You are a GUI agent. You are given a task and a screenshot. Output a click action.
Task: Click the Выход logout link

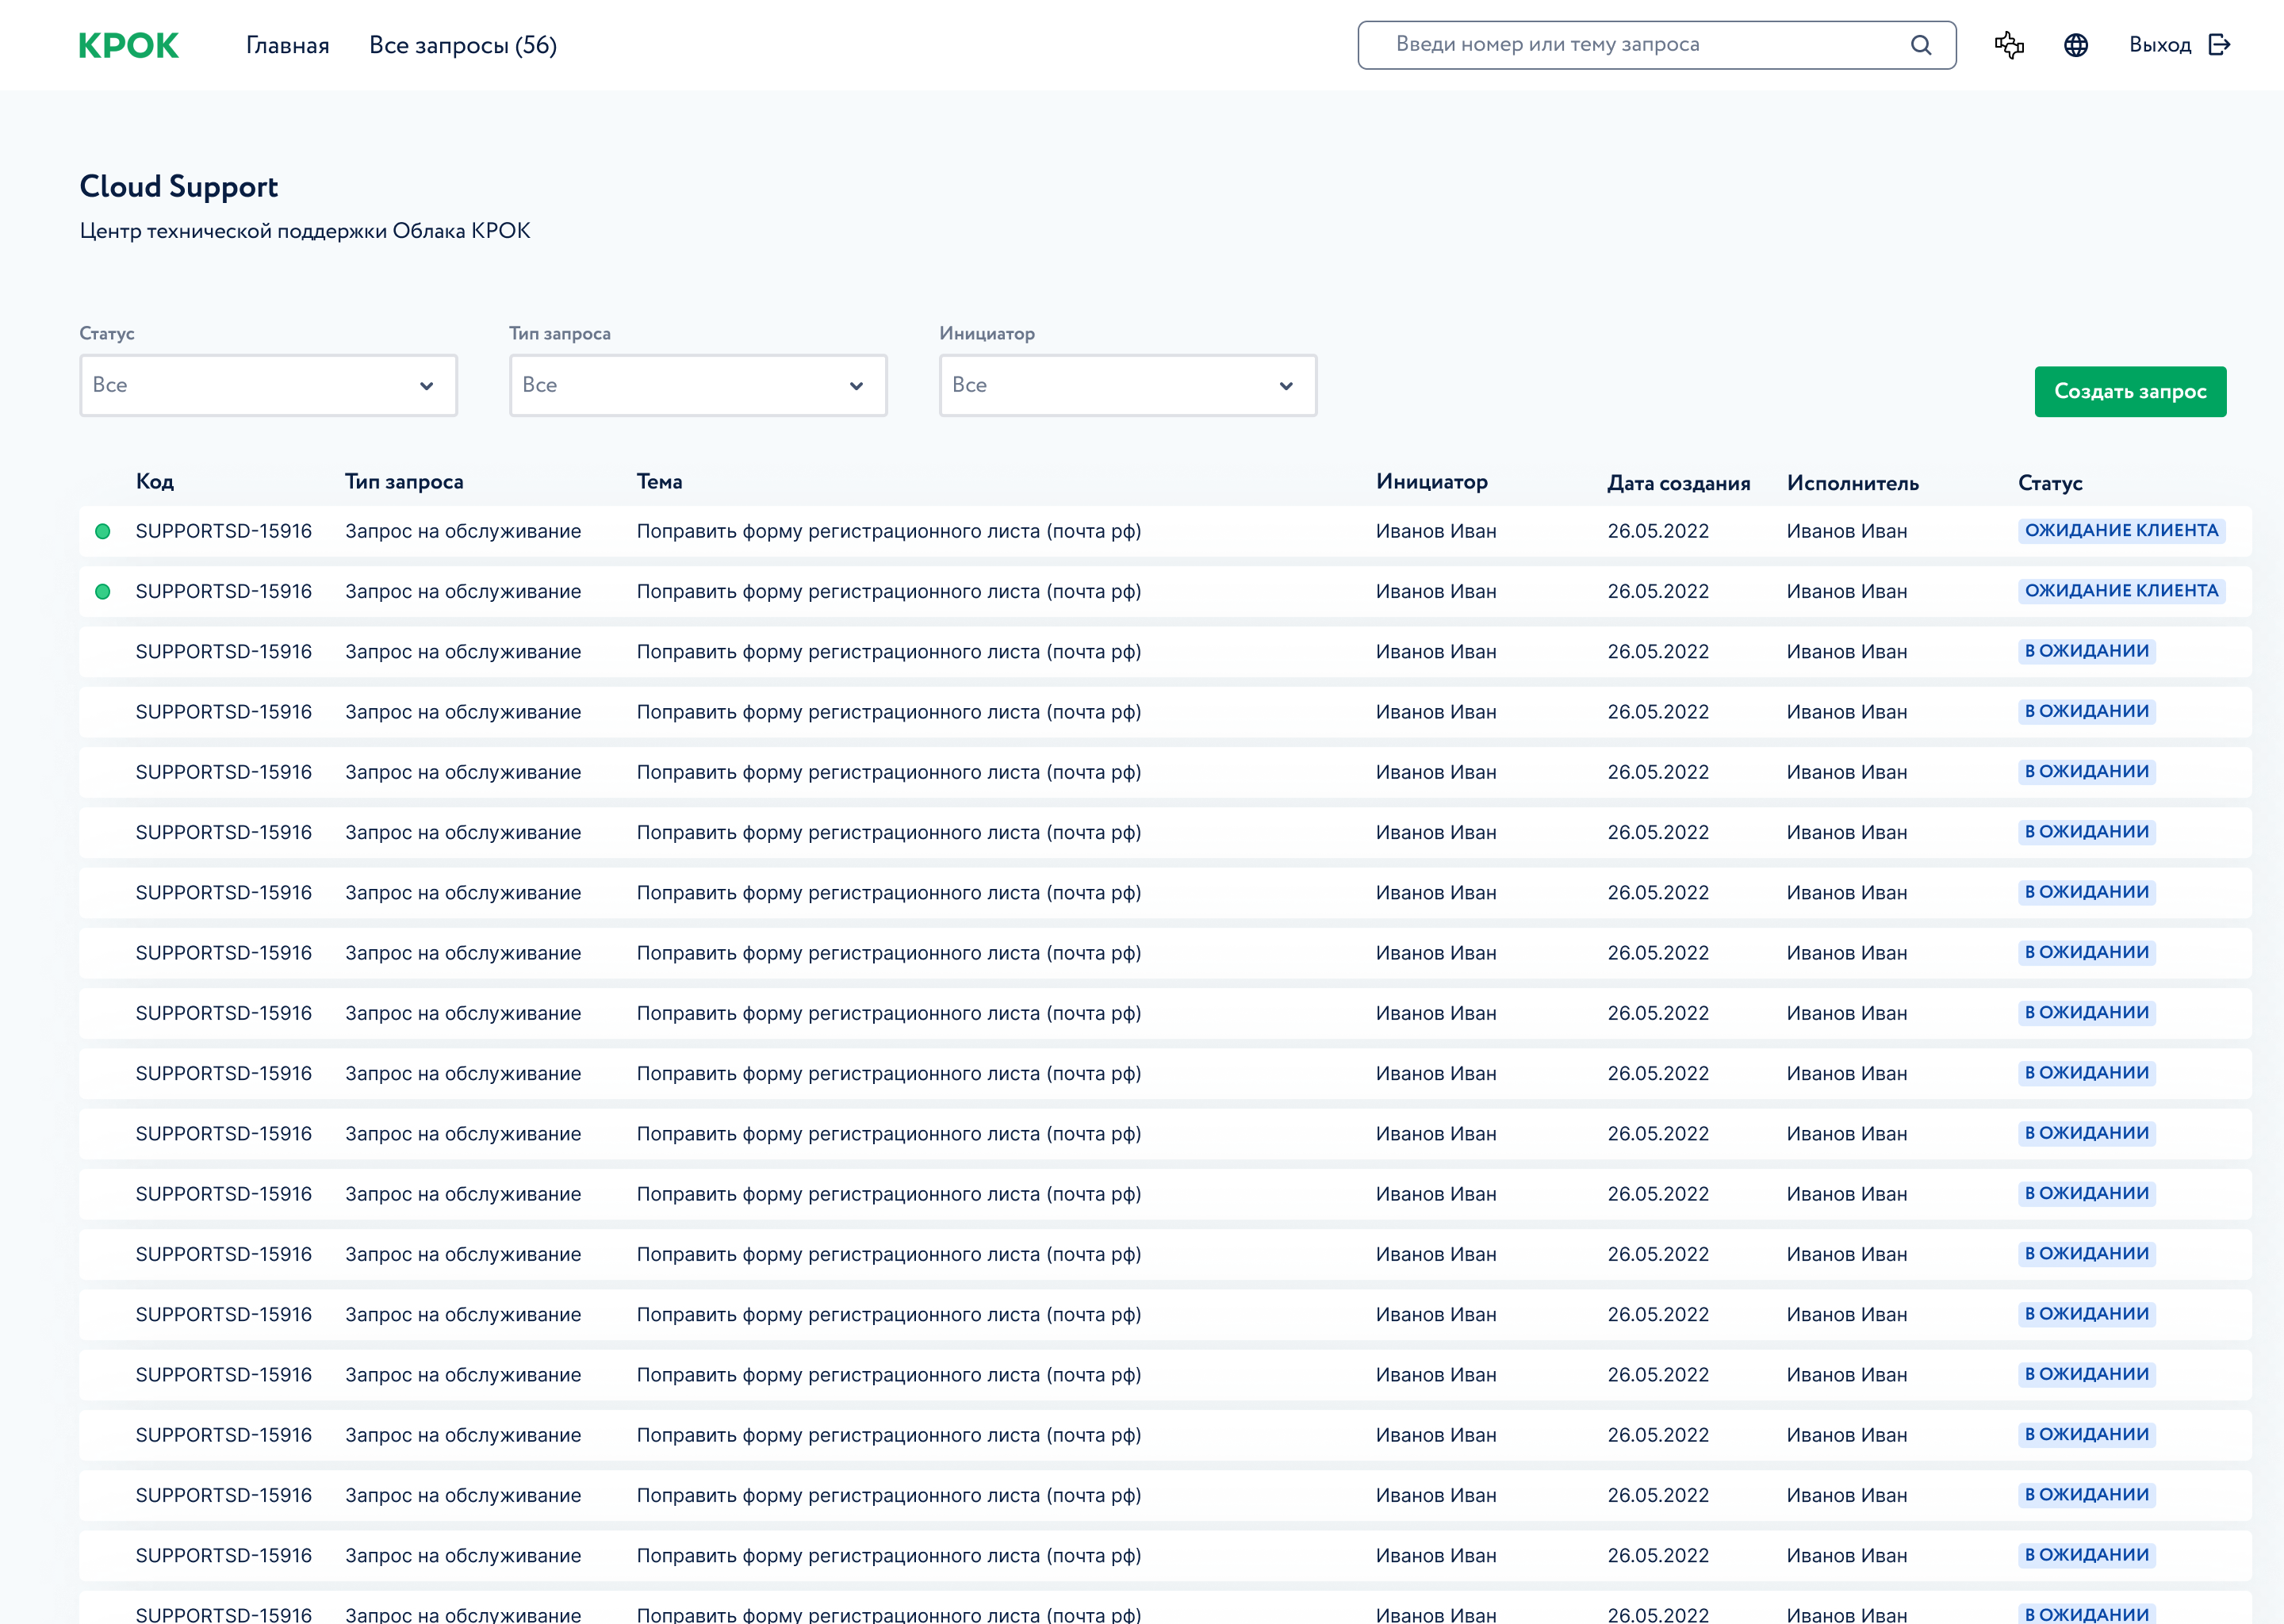pyautogui.click(x=2160, y=45)
